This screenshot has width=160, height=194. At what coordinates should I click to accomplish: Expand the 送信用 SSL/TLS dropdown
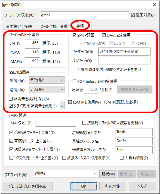click(x=47, y=90)
